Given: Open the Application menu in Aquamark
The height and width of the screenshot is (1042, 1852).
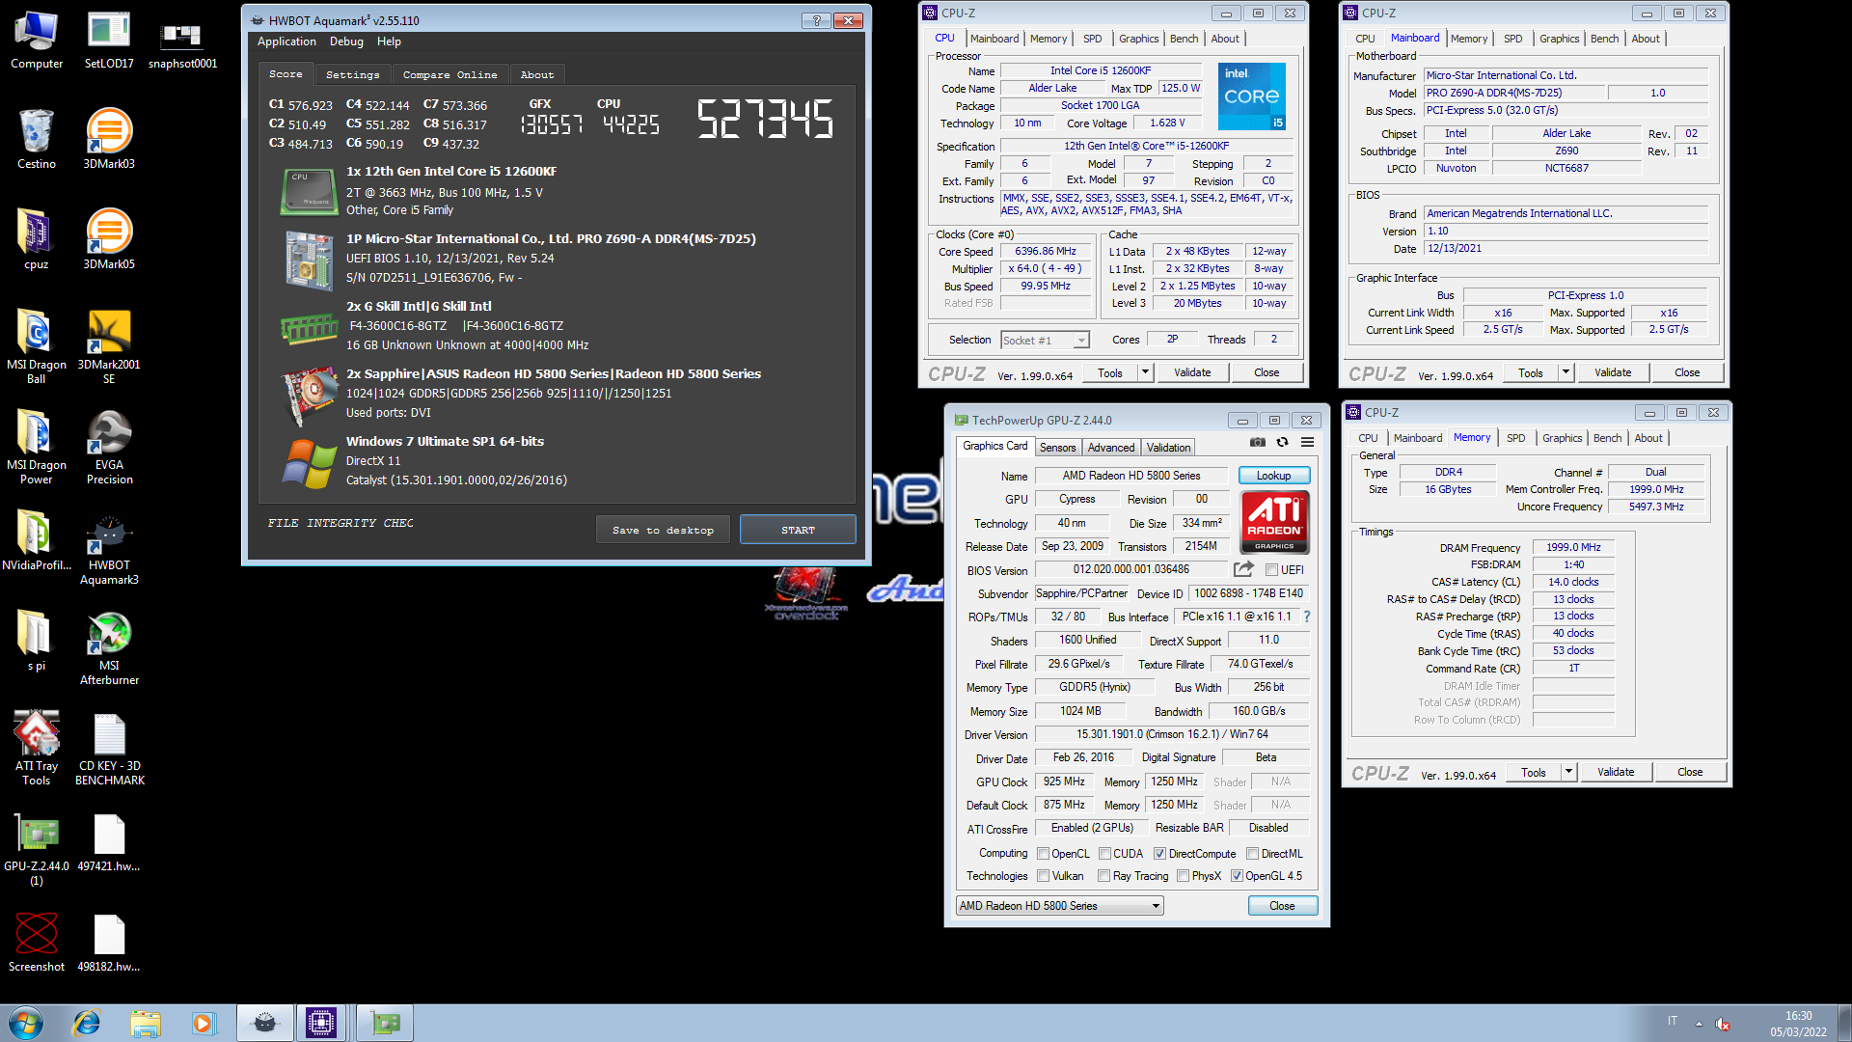Looking at the screenshot, I should [286, 41].
